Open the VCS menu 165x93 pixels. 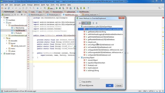(57, 5)
